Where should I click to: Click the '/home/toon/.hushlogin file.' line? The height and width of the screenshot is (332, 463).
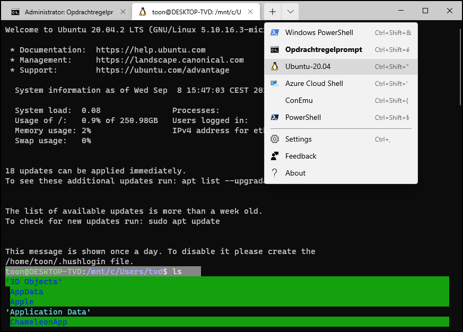(69, 261)
